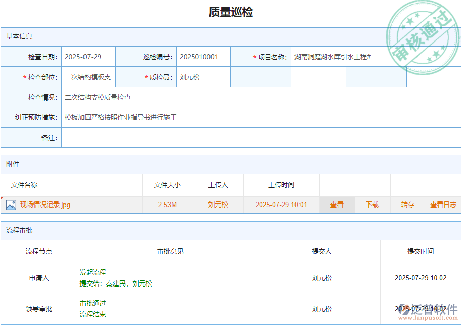Image resolution: width=463 pixels, height=326 pixels.
Task: Click the empty 备注 field
Action: click(x=202, y=137)
